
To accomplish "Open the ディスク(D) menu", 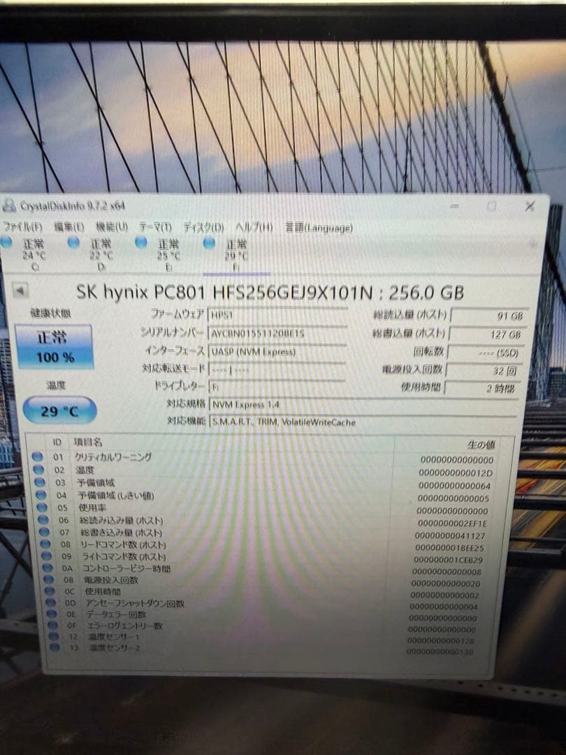I will [x=203, y=226].
